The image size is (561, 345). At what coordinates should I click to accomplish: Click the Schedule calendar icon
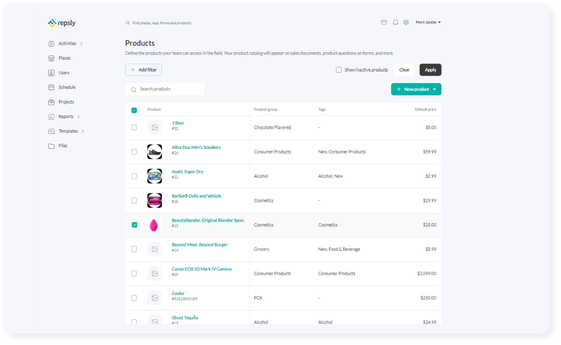tap(51, 87)
